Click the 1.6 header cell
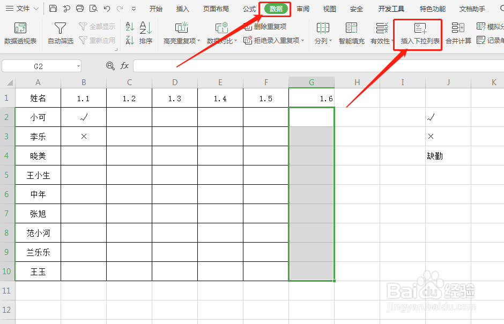The image size is (504, 324). pos(312,98)
